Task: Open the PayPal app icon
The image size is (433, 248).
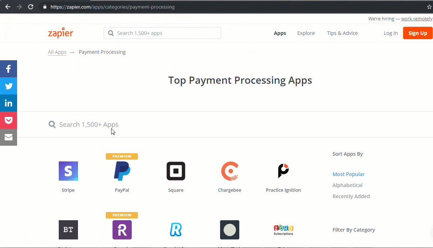Action: coord(122,171)
